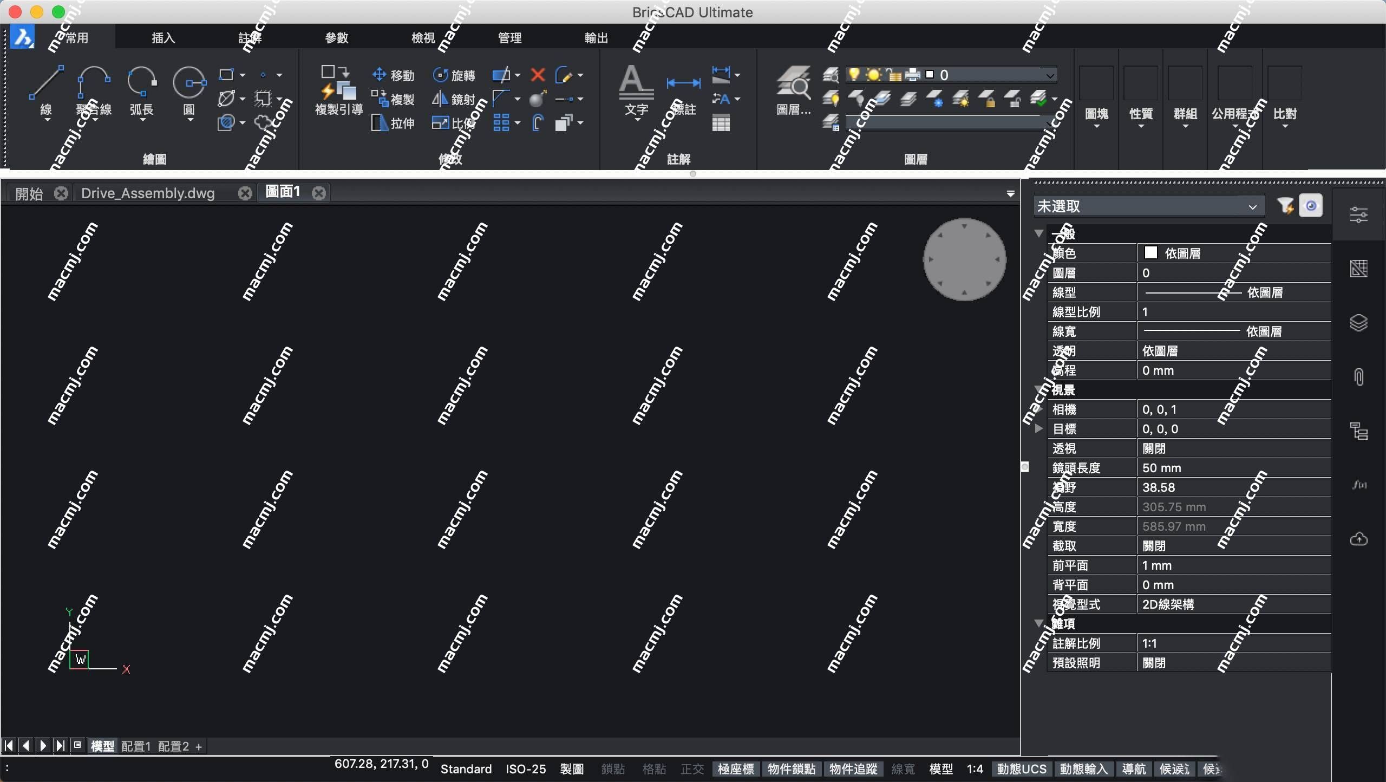
Task: Click the Rotate (旋轉) tool
Action: [454, 75]
